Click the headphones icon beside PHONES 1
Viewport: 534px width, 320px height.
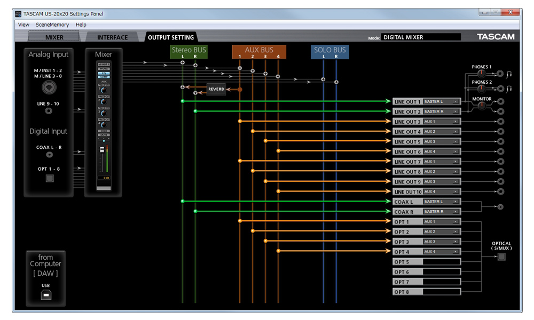coord(509,74)
